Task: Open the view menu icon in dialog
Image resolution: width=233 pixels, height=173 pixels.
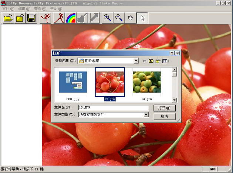Action: click(x=166, y=61)
